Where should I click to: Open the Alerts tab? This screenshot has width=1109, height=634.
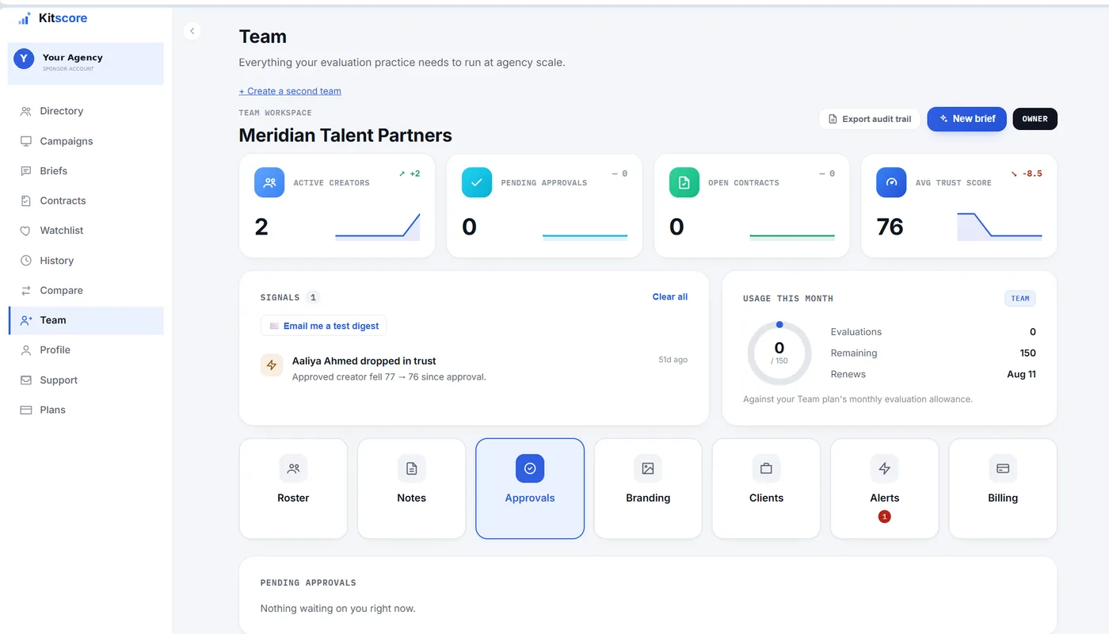(885, 488)
